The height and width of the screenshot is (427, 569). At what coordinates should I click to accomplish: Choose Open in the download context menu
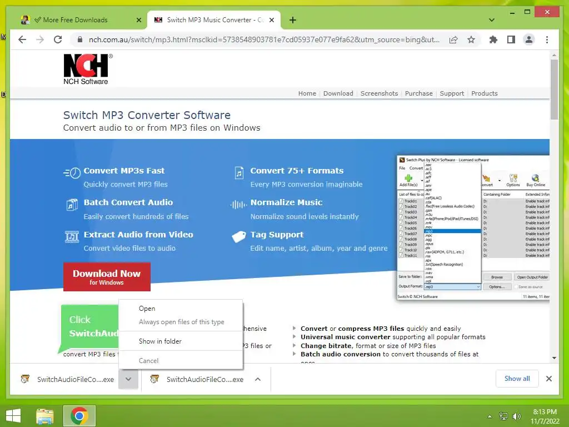[x=181, y=308]
